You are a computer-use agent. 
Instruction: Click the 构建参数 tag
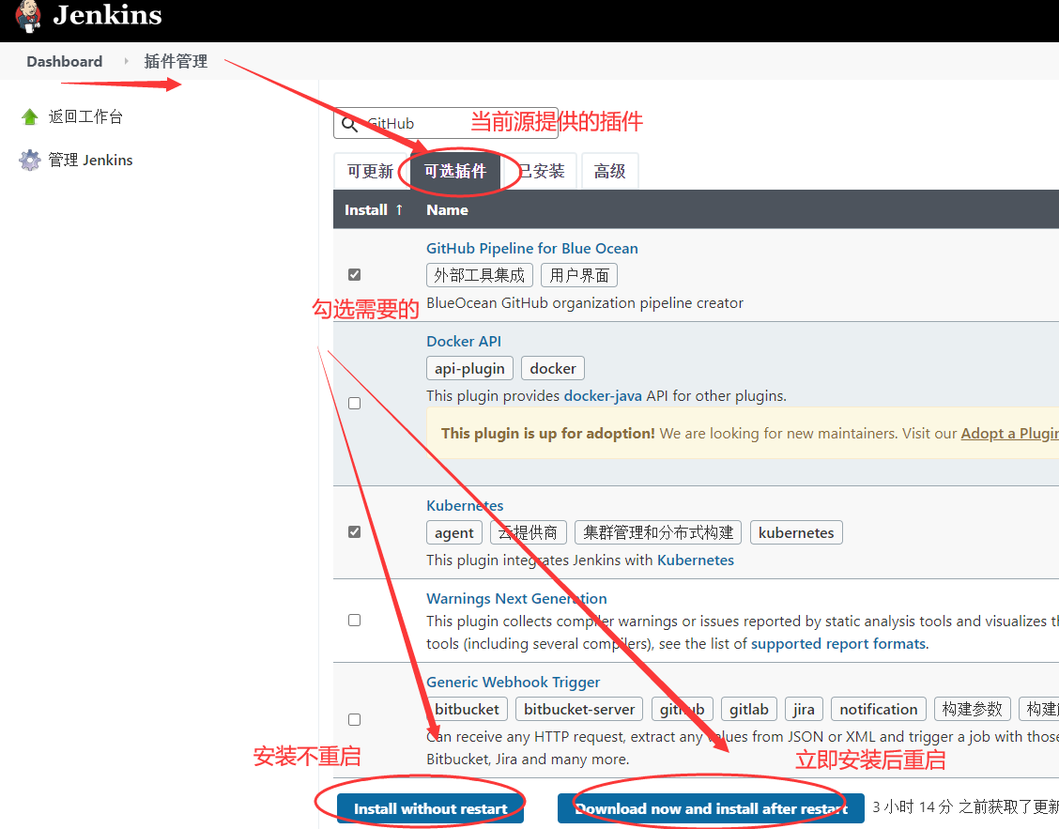click(972, 709)
